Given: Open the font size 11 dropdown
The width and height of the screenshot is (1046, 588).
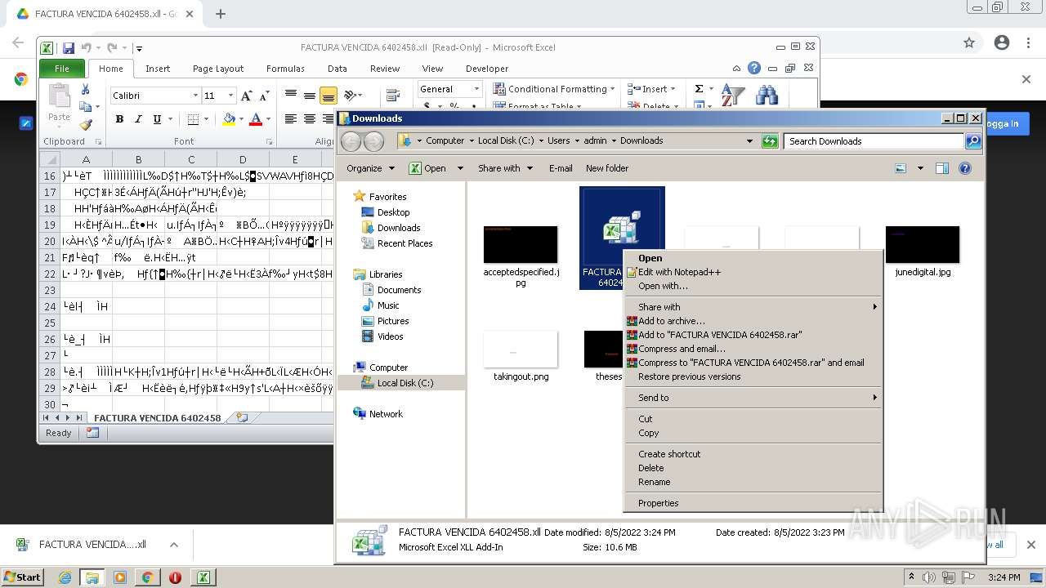Looking at the screenshot, I should [231, 96].
